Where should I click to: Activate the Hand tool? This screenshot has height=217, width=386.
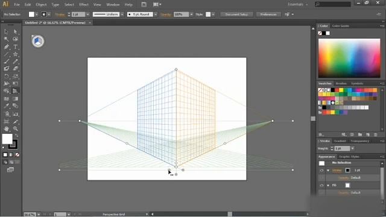pyautogui.click(x=6, y=128)
